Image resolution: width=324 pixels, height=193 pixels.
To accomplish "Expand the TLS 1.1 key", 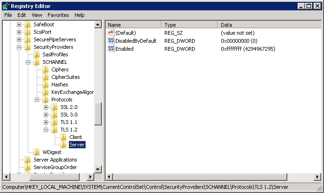I will (x=46, y=122).
